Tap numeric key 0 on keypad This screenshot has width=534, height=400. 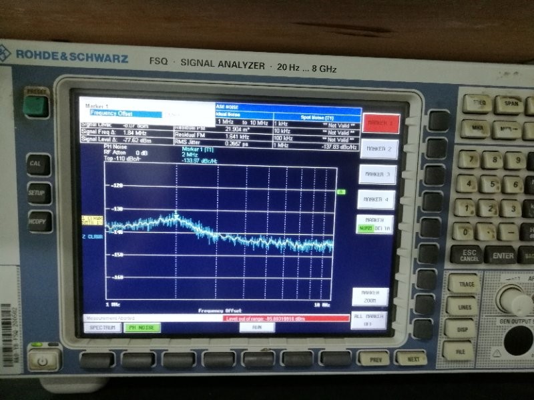coord(463,232)
